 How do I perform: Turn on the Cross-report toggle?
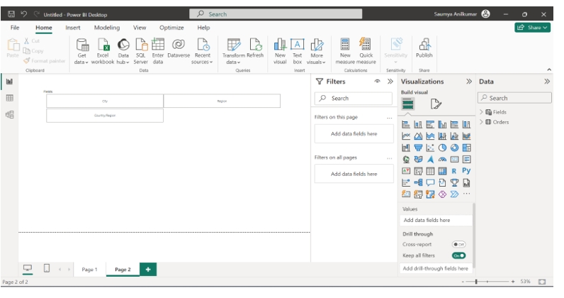(x=459, y=244)
